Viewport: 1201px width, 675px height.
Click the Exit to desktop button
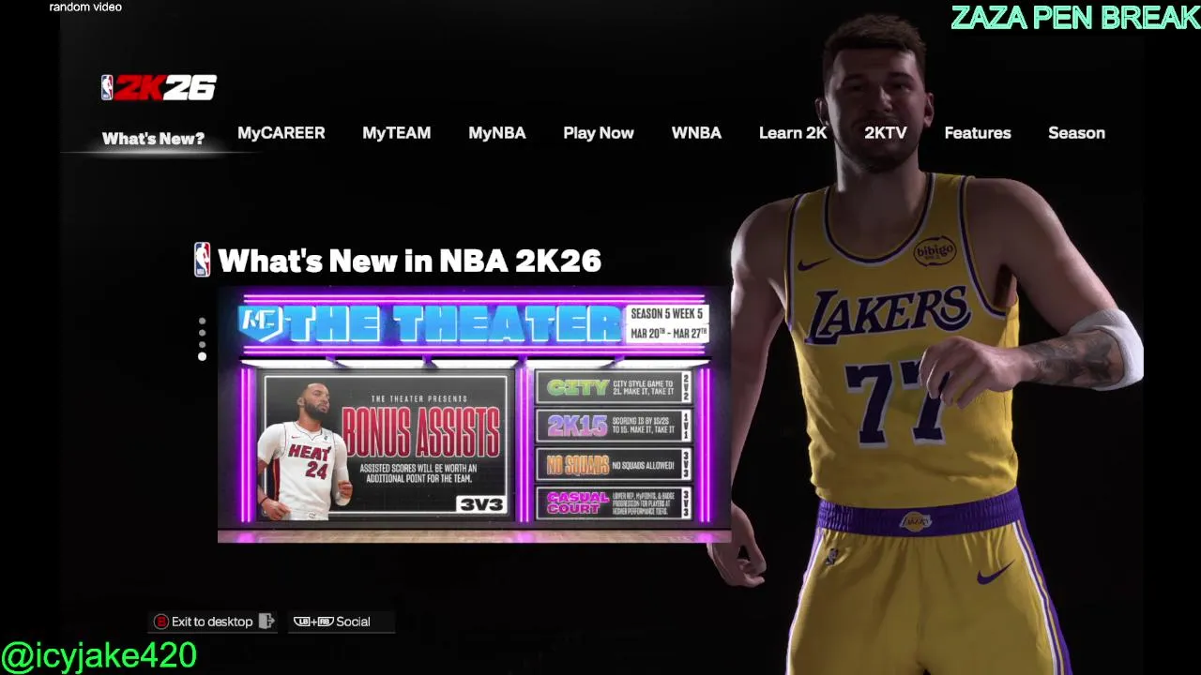pos(214,622)
